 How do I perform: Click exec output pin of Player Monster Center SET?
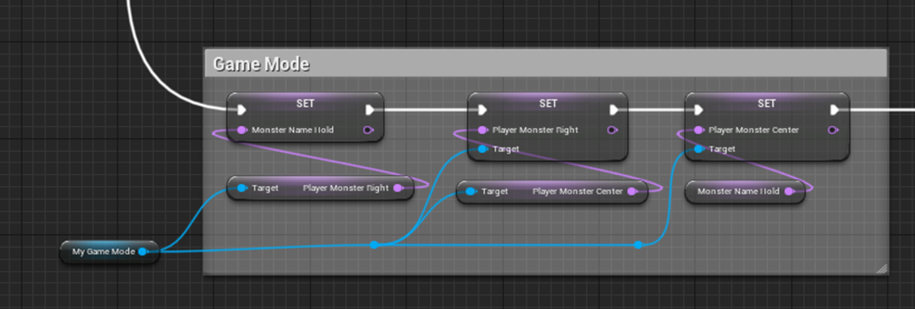tap(835, 109)
